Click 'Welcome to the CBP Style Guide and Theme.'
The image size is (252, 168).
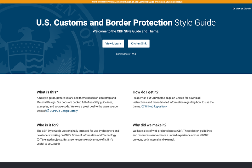coord(126,31)
